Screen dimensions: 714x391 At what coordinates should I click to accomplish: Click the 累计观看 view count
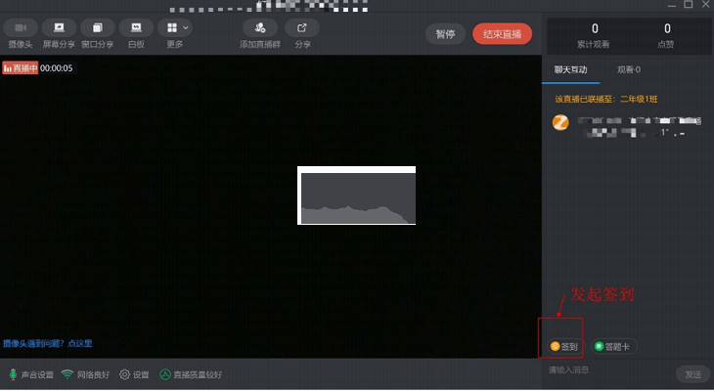coord(594,35)
